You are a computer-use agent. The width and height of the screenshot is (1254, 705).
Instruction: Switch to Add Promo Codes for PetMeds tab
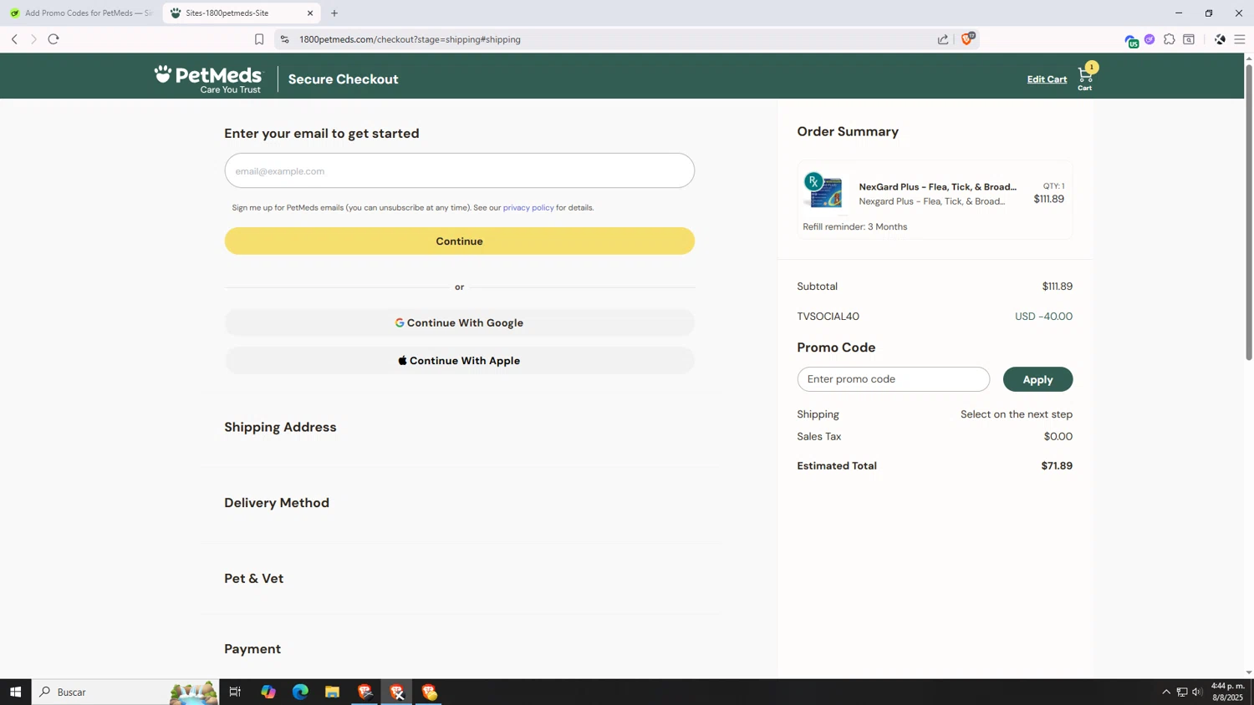coord(80,13)
